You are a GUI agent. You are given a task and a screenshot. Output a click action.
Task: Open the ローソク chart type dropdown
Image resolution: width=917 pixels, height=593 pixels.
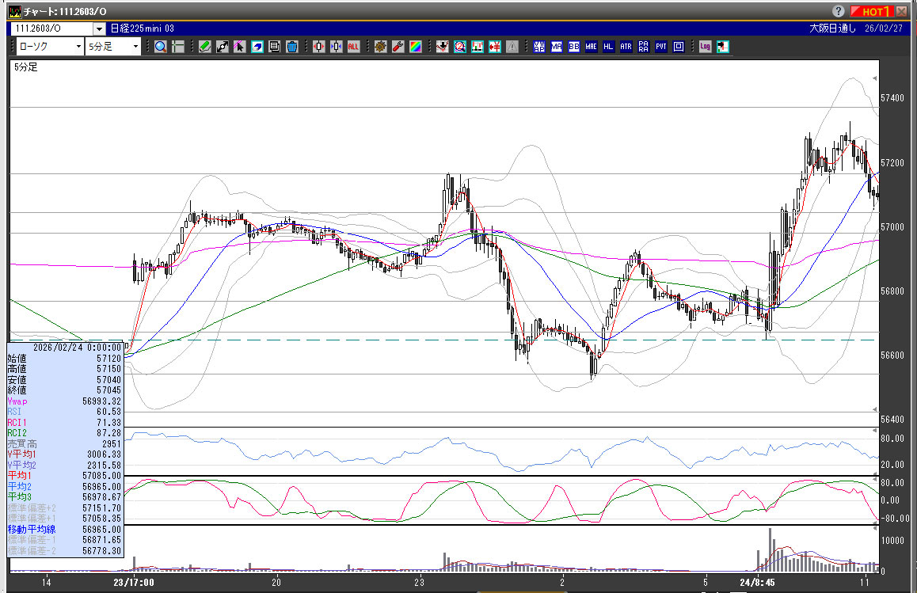coord(78,47)
